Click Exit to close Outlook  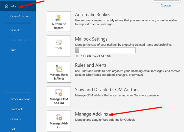(13, 129)
